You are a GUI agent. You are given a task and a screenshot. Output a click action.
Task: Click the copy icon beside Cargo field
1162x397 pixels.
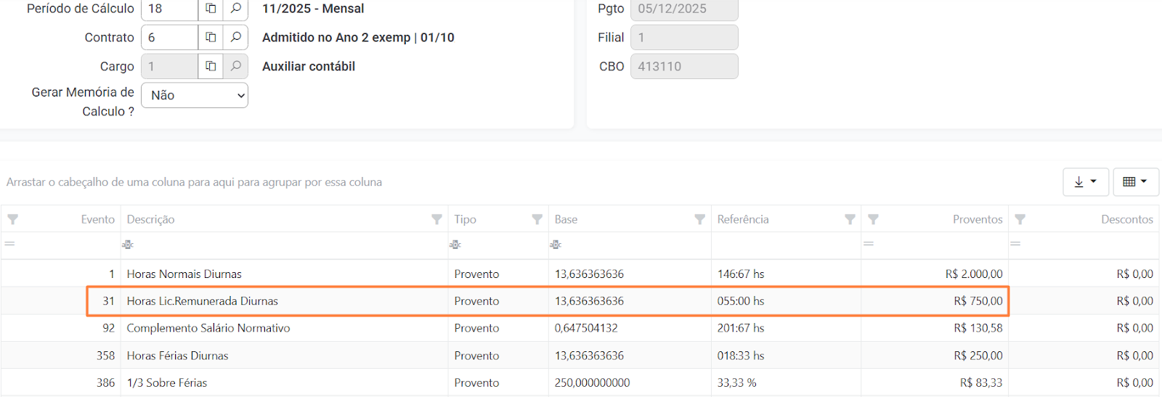(211, 66)
